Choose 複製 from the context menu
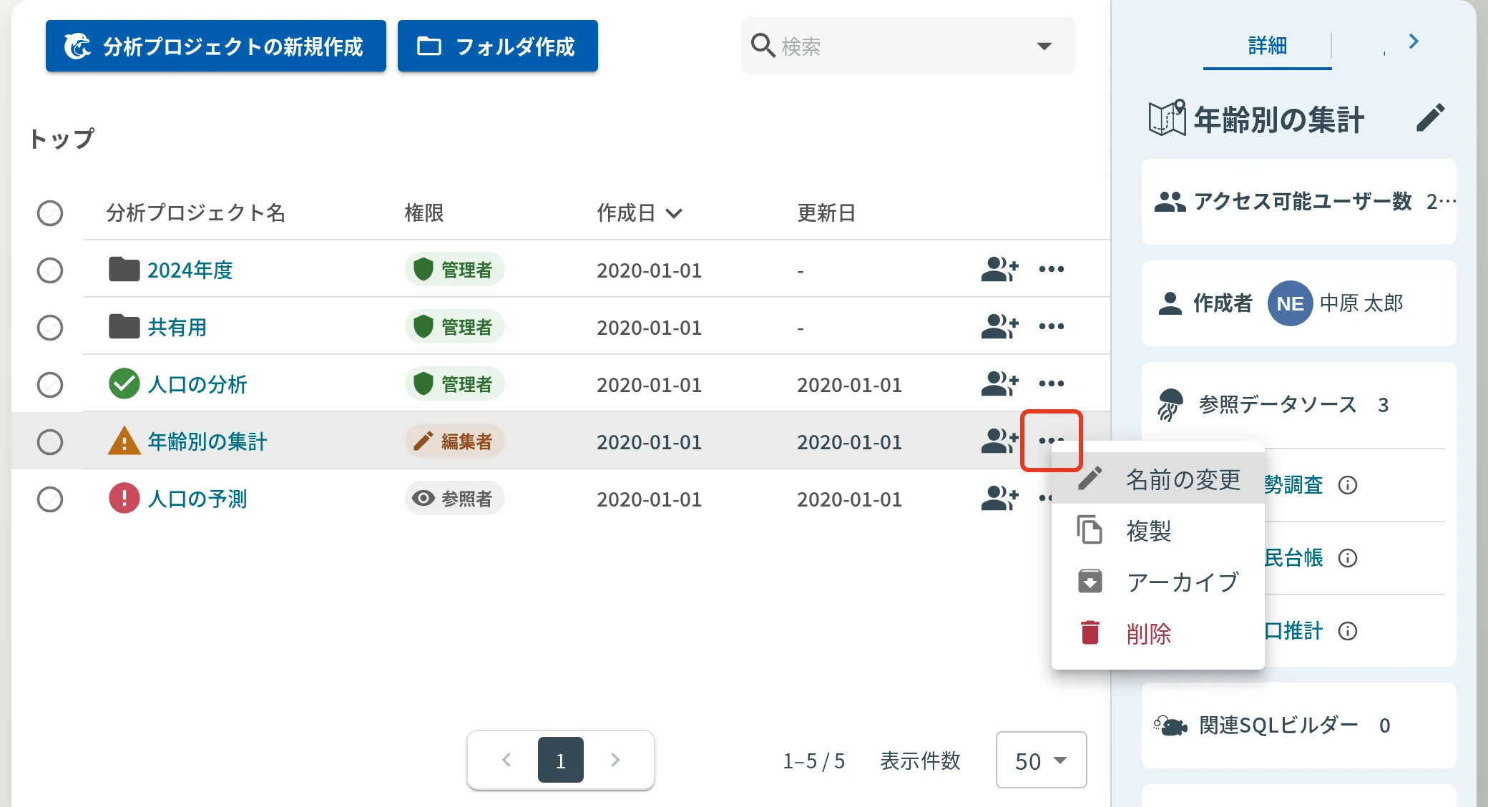Image resolution: width=1488 pixels, height=807 pixels. pos(1158,531)
